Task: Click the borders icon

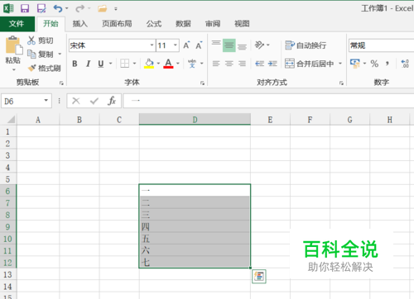Action: tap(124, 64)
